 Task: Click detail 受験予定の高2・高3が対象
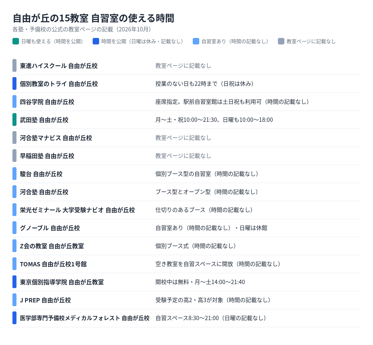click(189, 300)
